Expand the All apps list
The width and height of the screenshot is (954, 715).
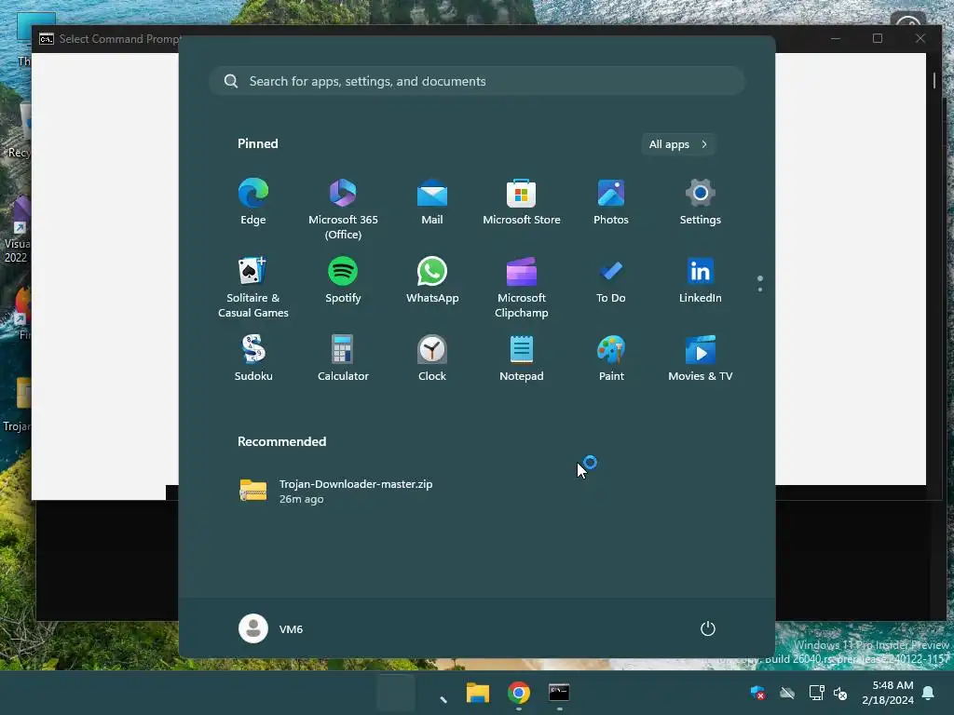pyautogui.click(x=678, y=144)
